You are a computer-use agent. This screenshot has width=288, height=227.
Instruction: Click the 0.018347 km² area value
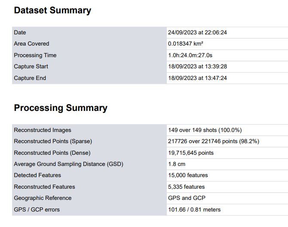pyautogui.click(x=186, y=44)
